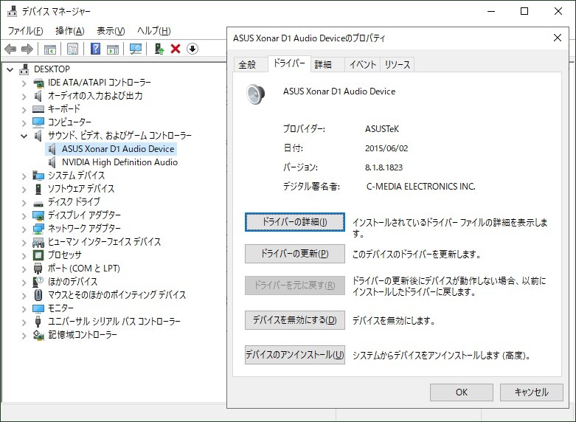
Task: Click the scan for hardware changes icon
Action: pyautogui.click(x=136, y=49)
